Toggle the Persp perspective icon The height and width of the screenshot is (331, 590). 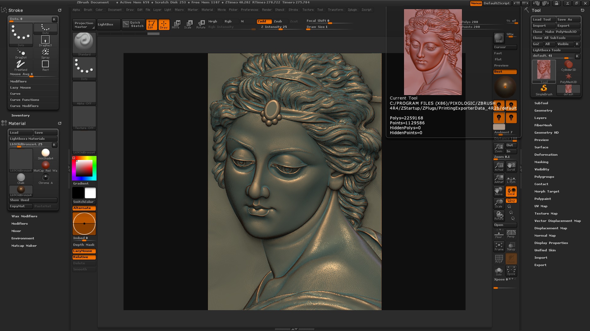[x=511, y=234]
